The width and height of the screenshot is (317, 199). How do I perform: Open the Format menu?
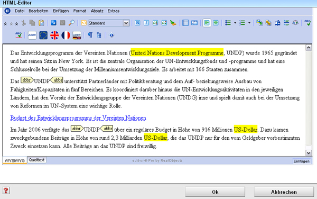(x=80, y=11)
